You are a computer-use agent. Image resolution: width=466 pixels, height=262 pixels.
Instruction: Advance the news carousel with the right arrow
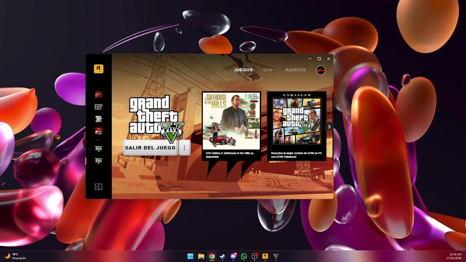point(329,127)
